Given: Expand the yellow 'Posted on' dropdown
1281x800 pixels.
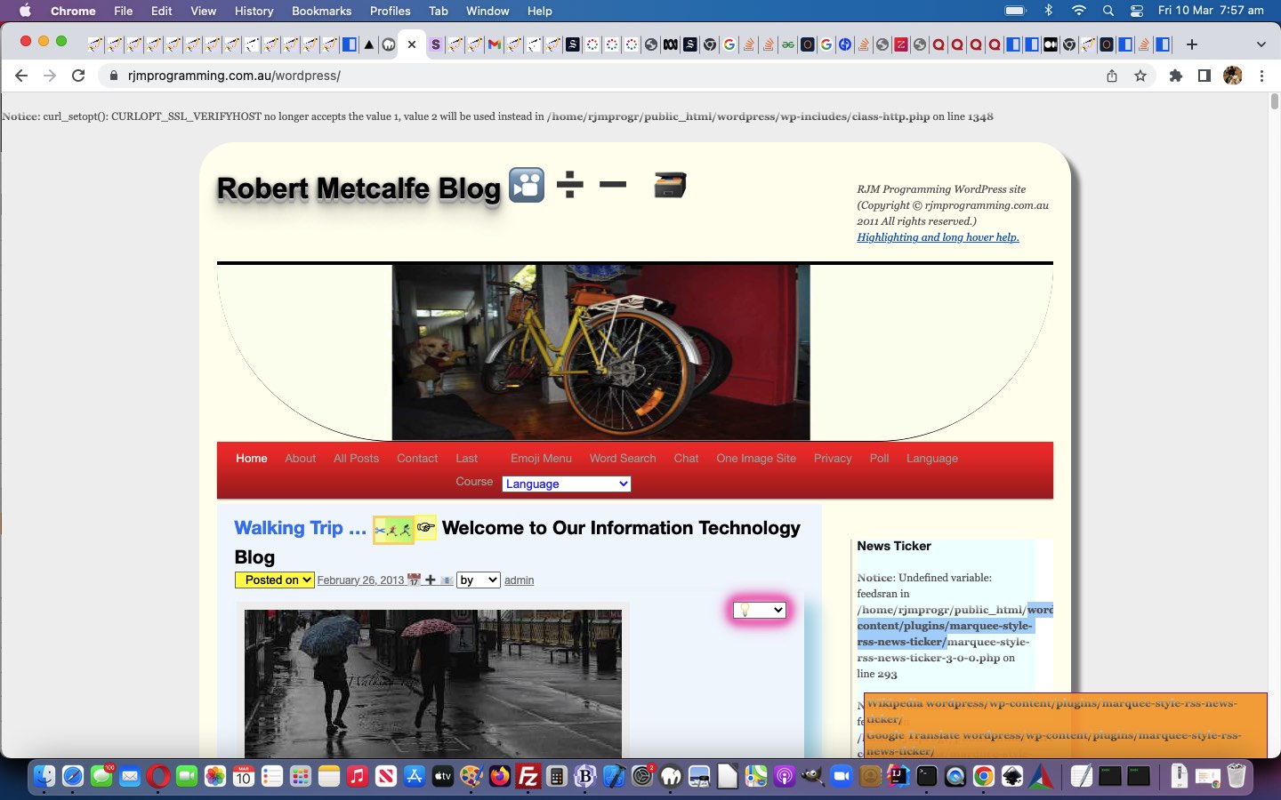Looking at the screenshot, I should click(x=274, y=580).
